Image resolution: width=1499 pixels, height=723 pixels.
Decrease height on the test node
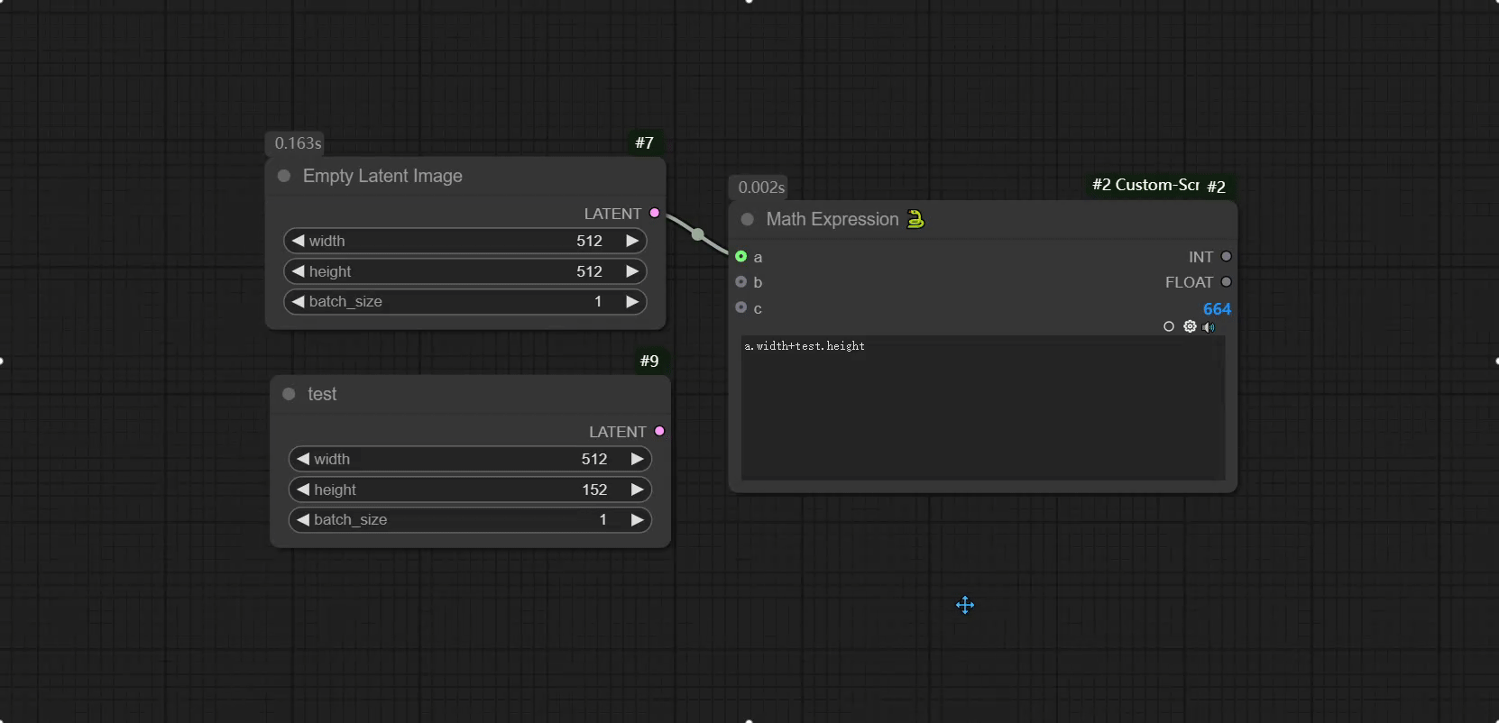pos(303,490)
